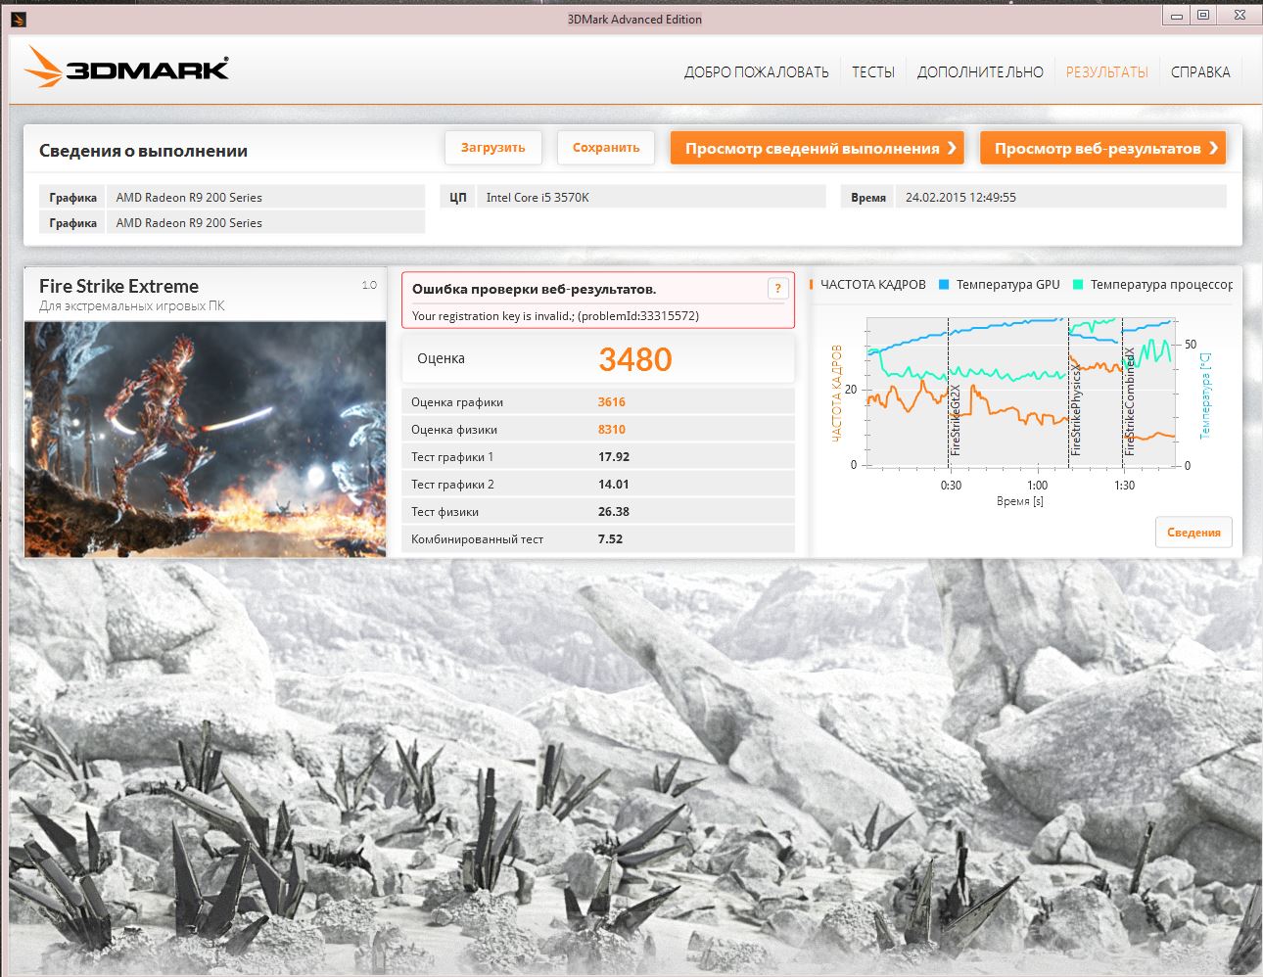Open the question mark help icon
Screen dimensions: 1263x977
(778, 288)
